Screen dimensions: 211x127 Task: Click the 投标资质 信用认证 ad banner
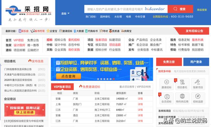tap(25, 110)
